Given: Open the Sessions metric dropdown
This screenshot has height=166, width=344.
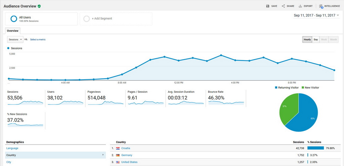Looking at the screenshot, I should [x=15, y=40].
